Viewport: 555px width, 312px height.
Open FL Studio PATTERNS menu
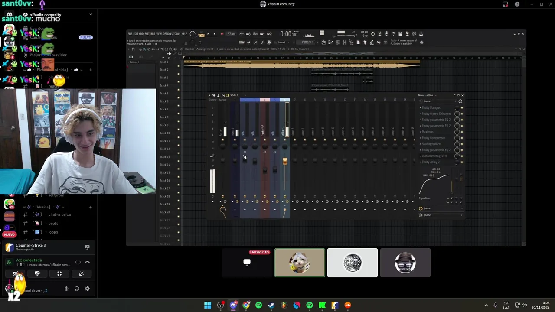[x=150, y=33]
